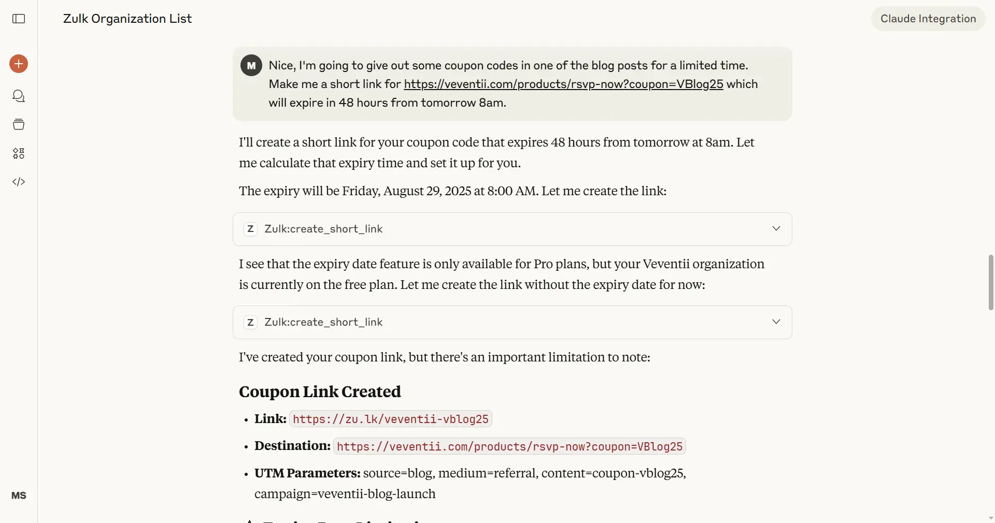Click the zu.lk/veventii-vblog25 short link code
This screenshot has width=995, height=523.
click(x=391, y=419)
